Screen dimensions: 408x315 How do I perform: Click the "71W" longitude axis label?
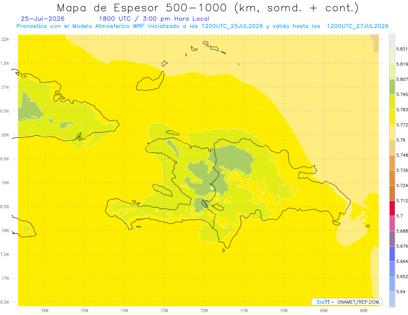coord(244,310)
